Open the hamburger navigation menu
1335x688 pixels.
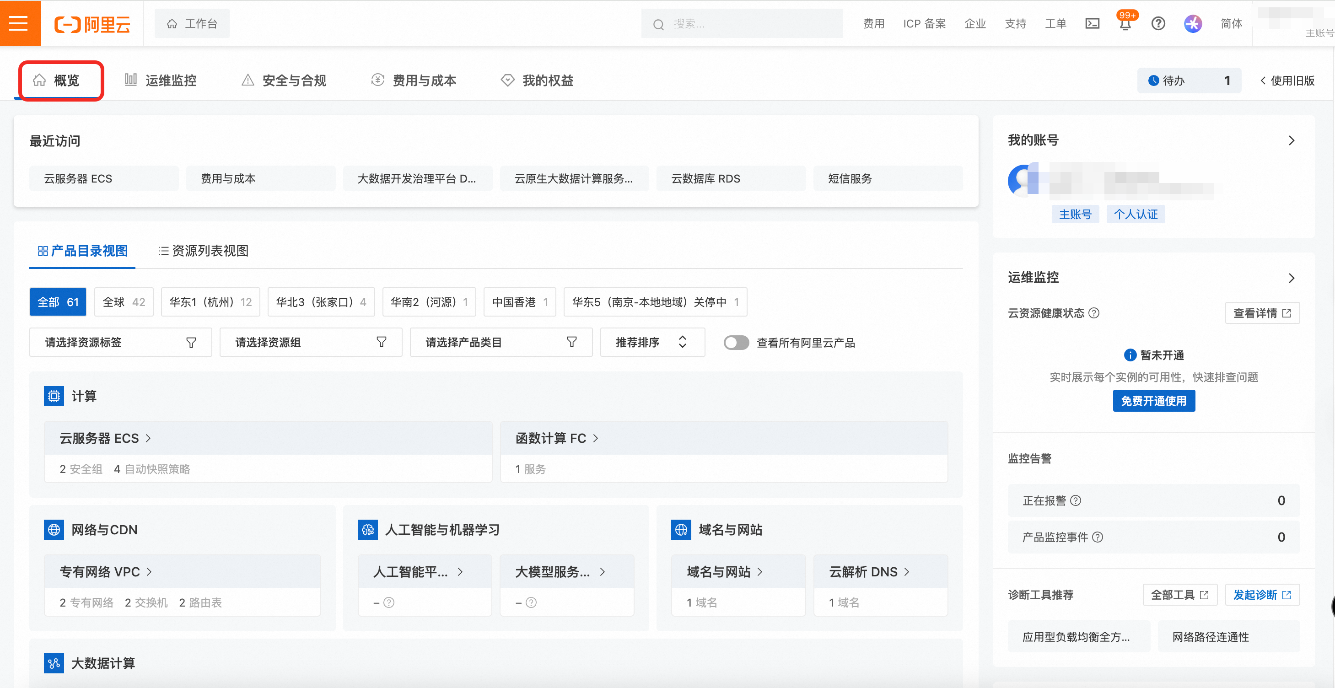[19, 23]
